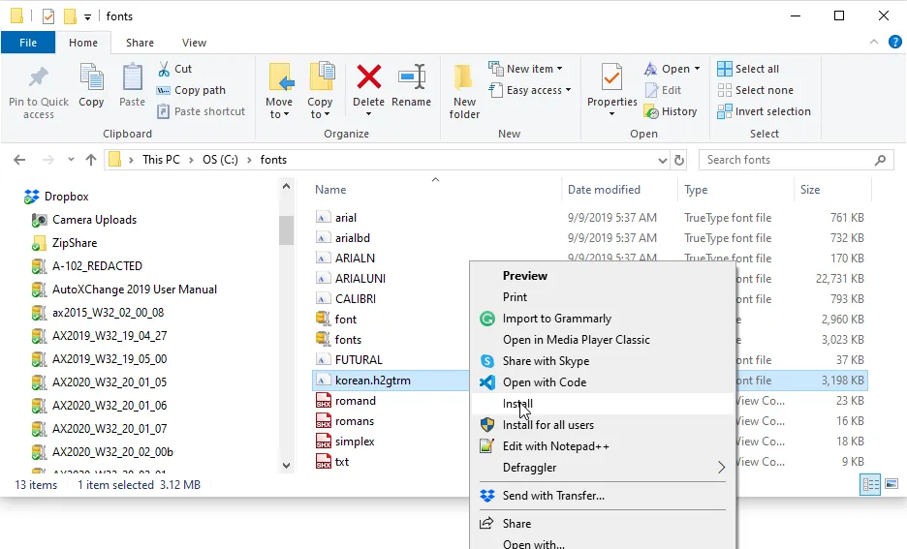Click OS (C:) in address breadcrumb

220,160
